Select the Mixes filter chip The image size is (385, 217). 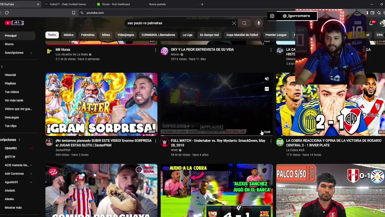pyautogui.click(x=106, y=35)
